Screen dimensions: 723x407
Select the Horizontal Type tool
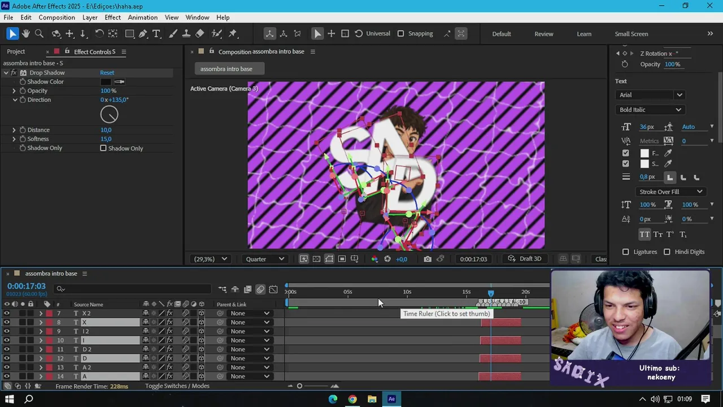click(156, 33)
